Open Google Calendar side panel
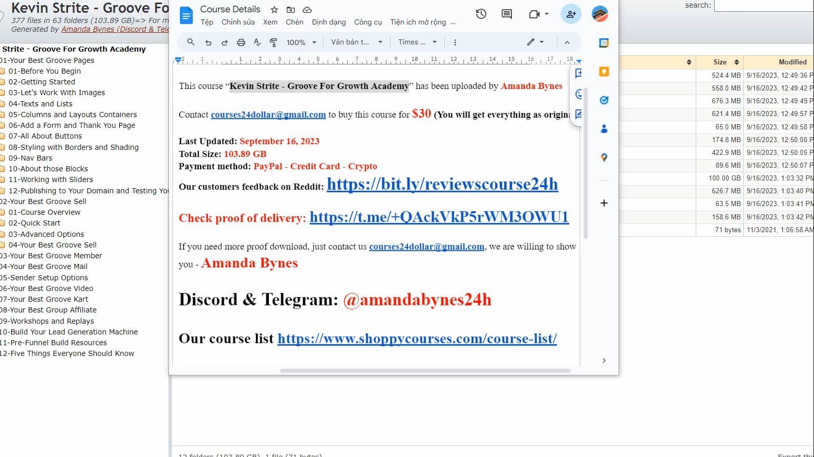This screenshot has height=457, width=814. click(x=604, y=43)
